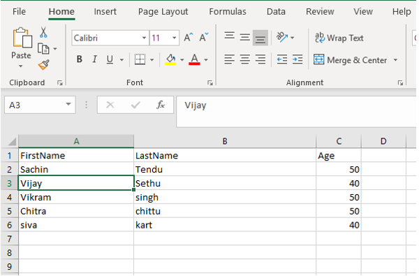Open Insert Function fx dialog
The width and height of the screenshot is (419, 276).
(x=161, y=105)
